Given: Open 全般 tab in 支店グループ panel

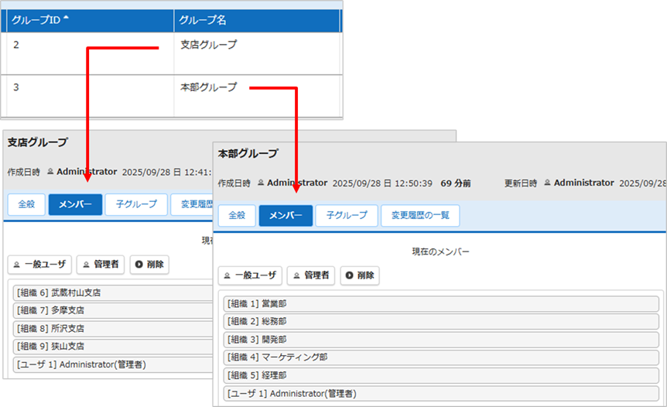Looking at the screenshot, I should 26,204.
